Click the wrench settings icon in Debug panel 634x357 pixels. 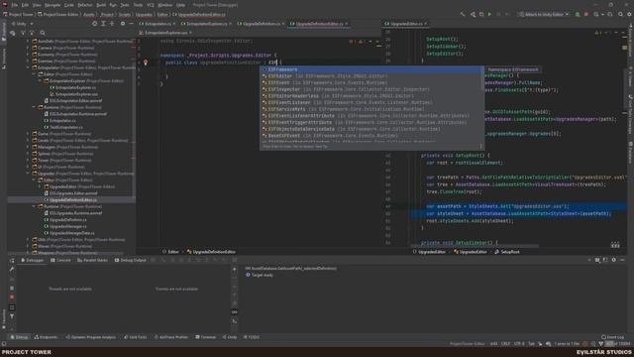(x=12, y=269)
